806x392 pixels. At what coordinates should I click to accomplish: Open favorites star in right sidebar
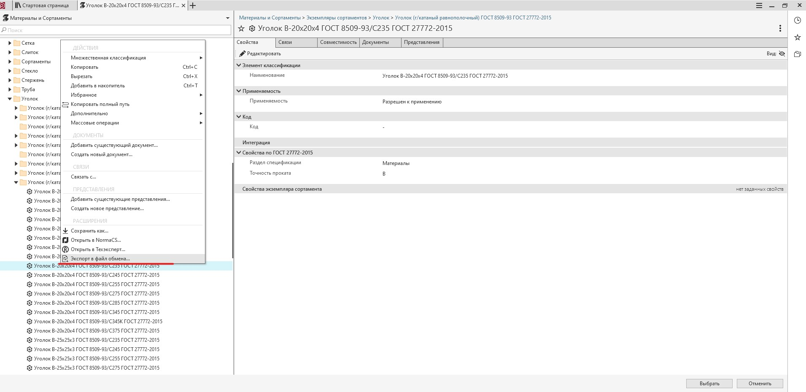(x=797, y=38)
